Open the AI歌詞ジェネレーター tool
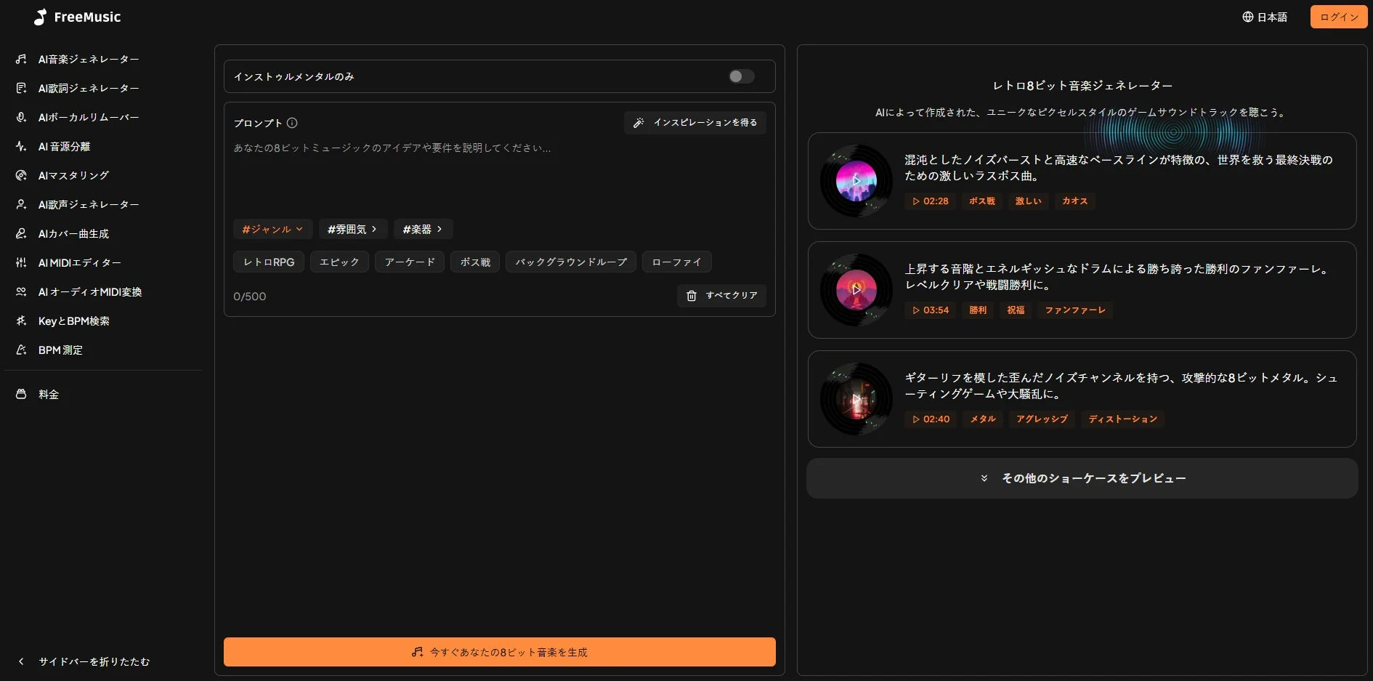 coord(89,88)
